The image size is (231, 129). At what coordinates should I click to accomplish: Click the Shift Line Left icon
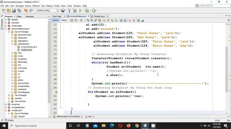pyautogui.click(x=121, y=20)
